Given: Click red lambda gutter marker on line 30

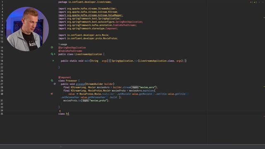Looking at the screenshot, I should pyautogui.click(x=52, y=94).
